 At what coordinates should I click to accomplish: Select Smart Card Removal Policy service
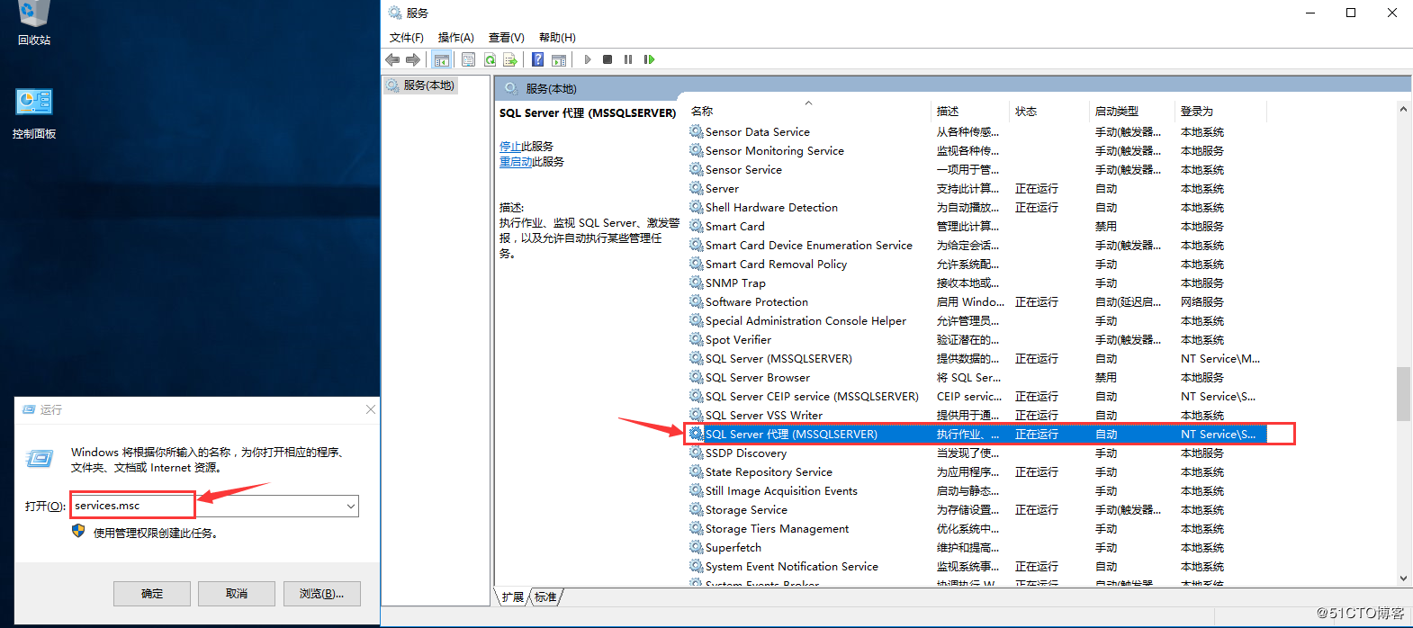click(977, 264)
